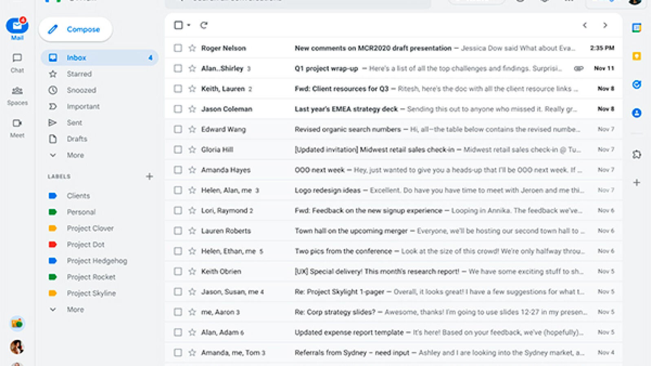
Task: Open the Drafts folder
Action: coord(77,139)
